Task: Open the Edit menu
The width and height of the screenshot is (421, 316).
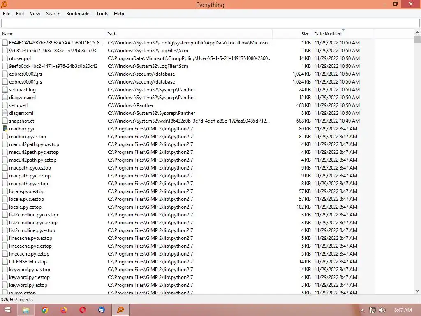Action: [x=20, y=14]
